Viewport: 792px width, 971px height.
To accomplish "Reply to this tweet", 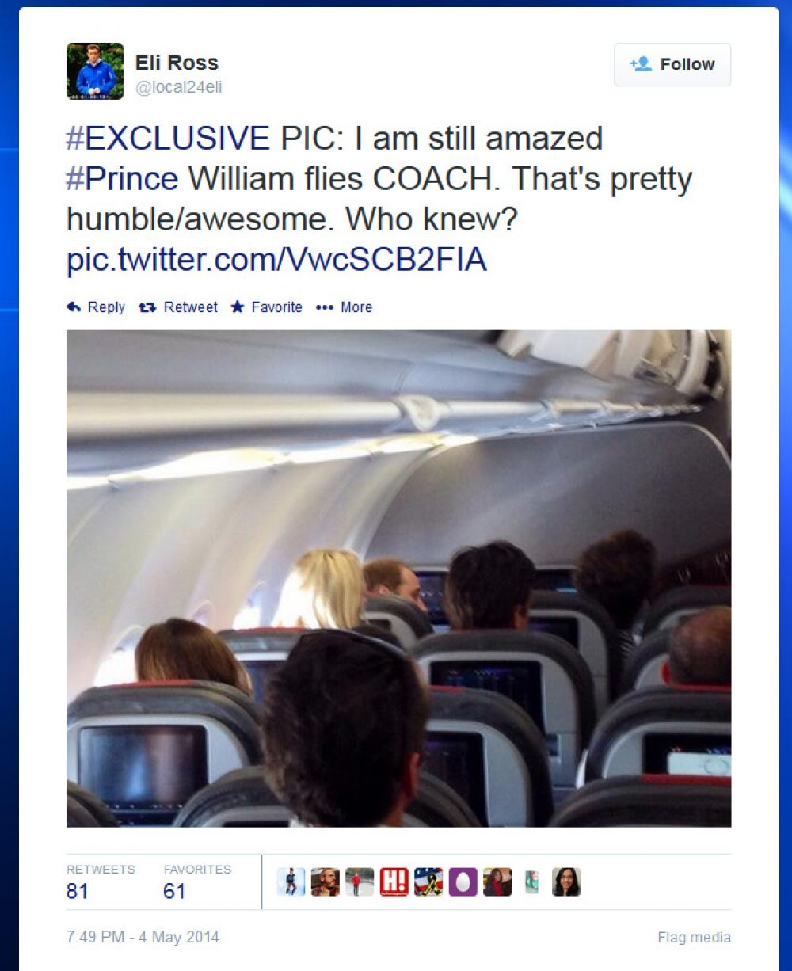I will click(96, 307).
